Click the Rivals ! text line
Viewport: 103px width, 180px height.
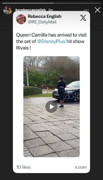[24, 48]
